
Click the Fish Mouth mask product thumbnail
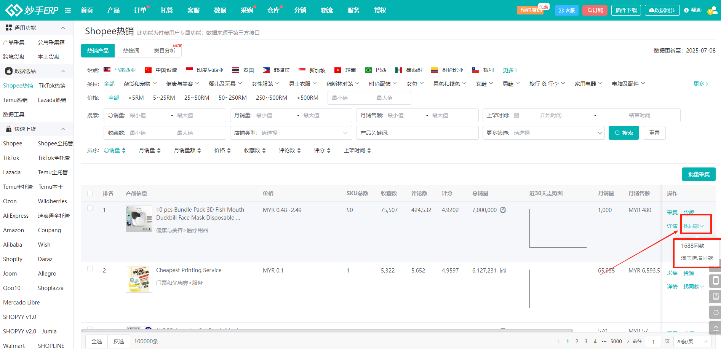139,219
